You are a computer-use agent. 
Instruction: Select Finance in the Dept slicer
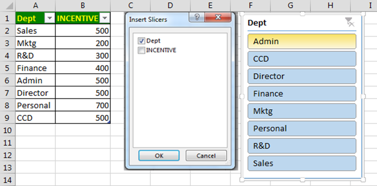click(302, 94)
